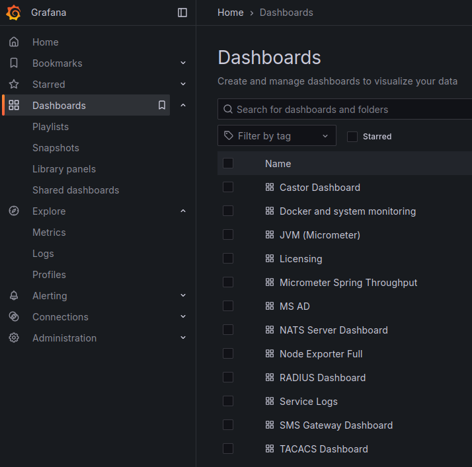The width and height of the screenshot is (472, 467).
Task: Open the JVM (Micrometer) dashboard
Action: [x=319, y=235]
